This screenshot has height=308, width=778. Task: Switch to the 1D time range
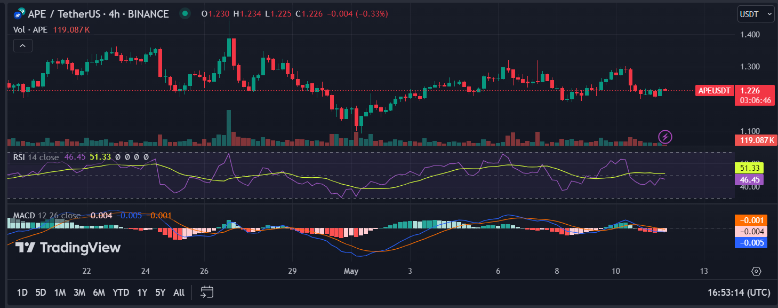click(22, 292)
